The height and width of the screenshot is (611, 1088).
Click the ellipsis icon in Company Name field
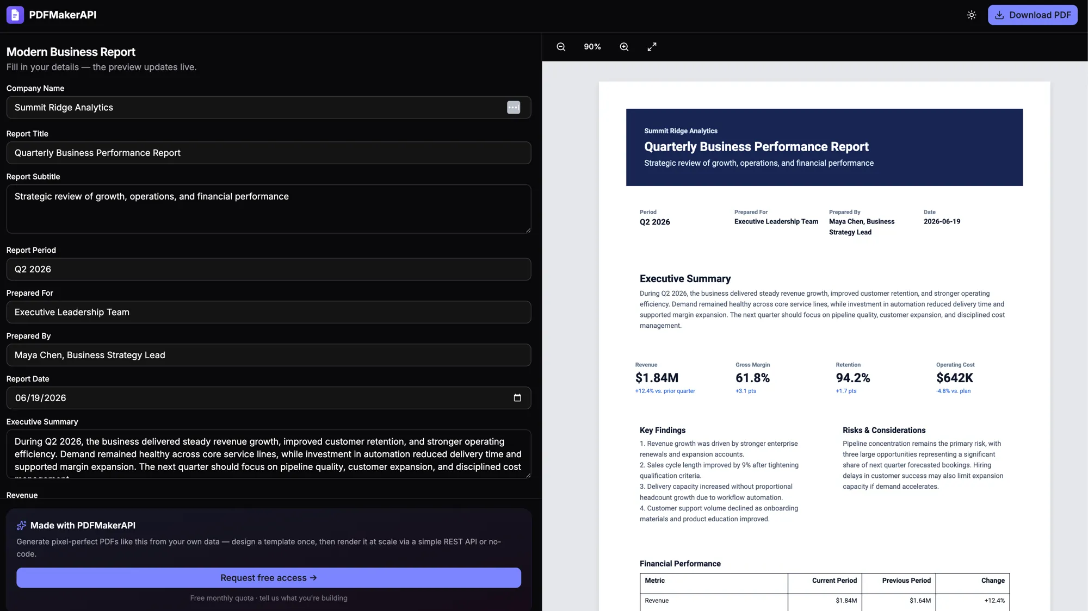[514, 108]
